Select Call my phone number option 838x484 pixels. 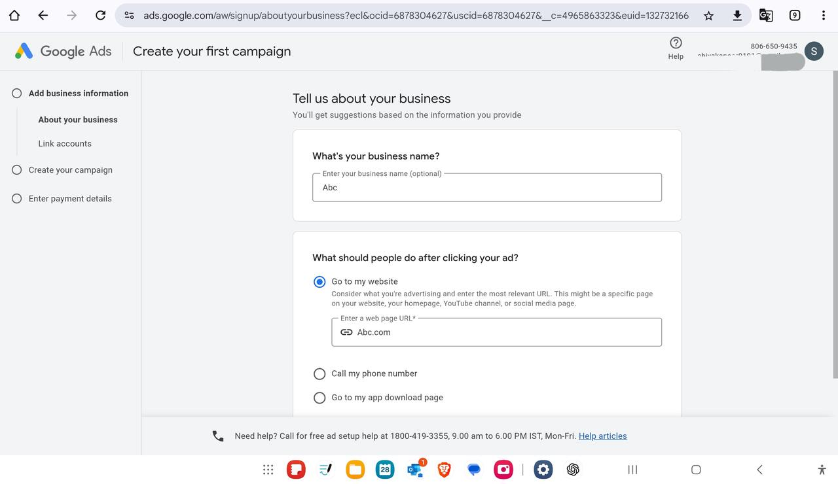(x=319, y=373)
